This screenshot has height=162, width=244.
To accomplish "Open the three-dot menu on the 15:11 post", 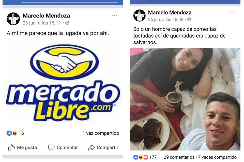I will click(114, 15).
